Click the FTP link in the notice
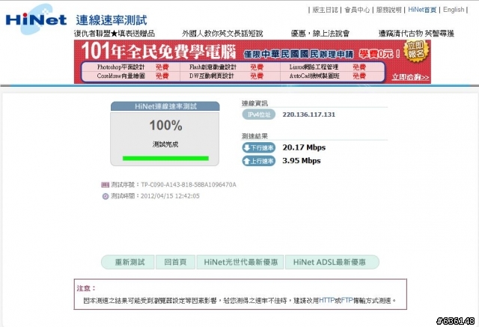 point(347,300)
